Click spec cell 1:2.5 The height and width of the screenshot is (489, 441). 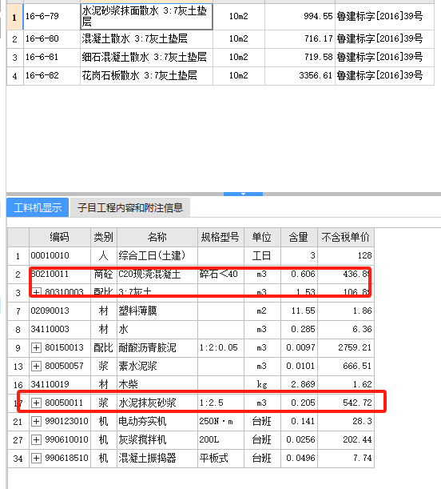click(220, 403)
